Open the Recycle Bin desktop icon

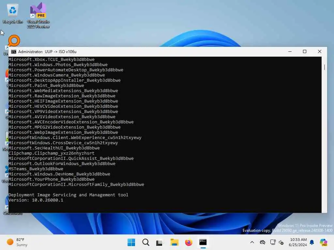pyautogui.click(x=13, y=14)
